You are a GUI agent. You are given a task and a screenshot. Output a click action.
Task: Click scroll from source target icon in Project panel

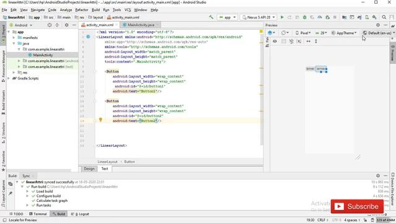49,25
